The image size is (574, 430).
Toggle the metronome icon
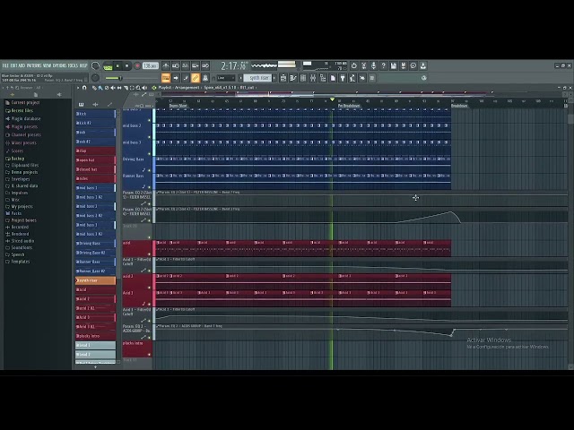166,65
